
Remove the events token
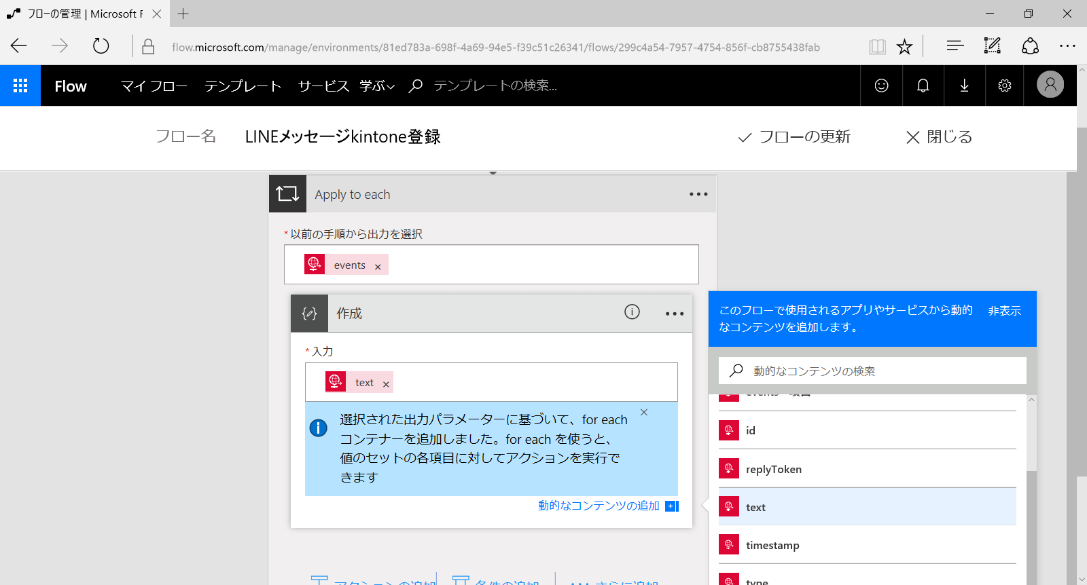pyautogui.click(x=378, y=267)
